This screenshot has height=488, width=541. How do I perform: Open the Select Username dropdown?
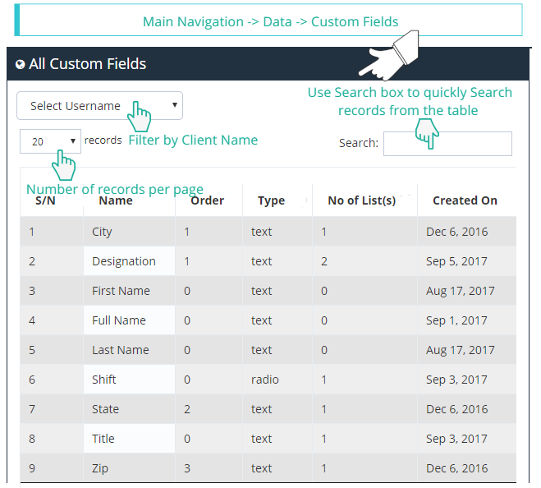[99, 106]
